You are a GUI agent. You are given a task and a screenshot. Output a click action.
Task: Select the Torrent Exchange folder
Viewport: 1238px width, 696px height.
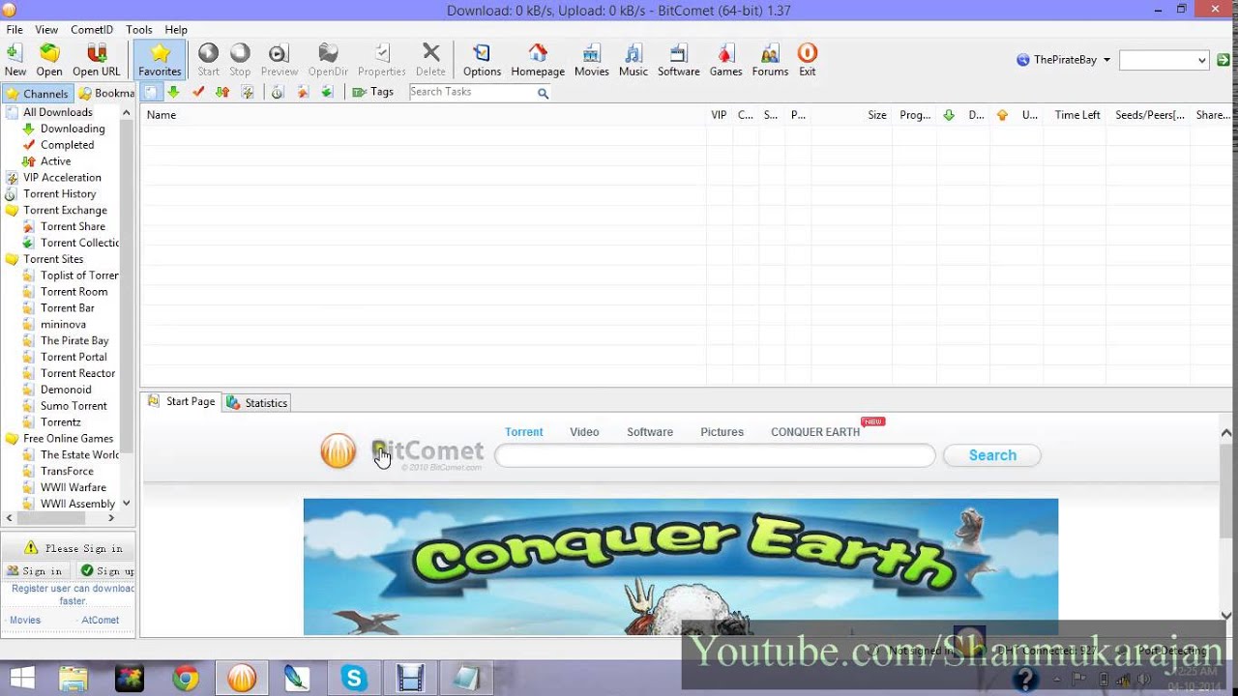[x=65, y=211]
